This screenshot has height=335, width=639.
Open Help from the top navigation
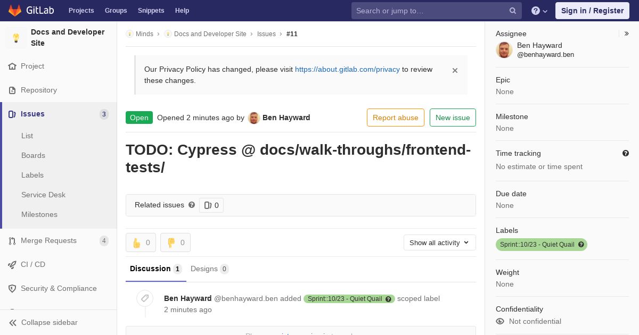pos(182,11)
